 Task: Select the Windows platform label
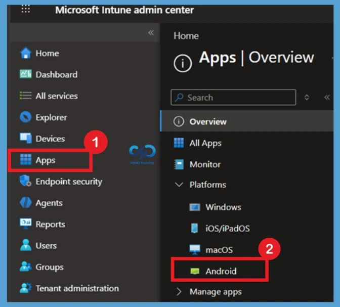[x=223, y=207]
